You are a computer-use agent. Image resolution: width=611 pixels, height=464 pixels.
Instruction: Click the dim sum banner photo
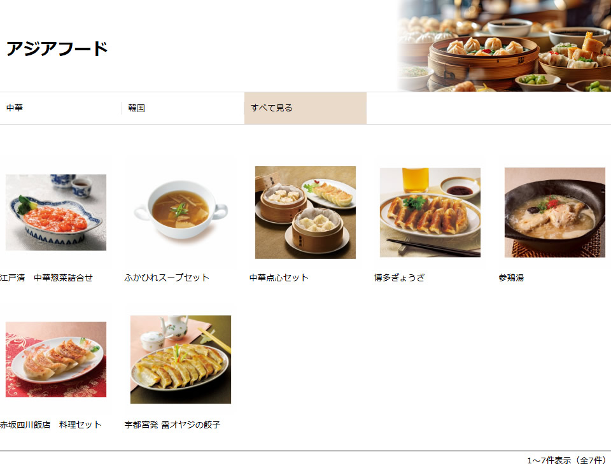point(503,46)
